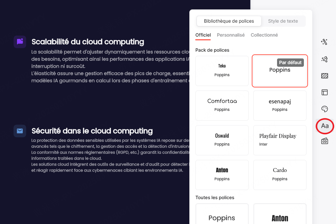Open the layout panel icon
336x224 pixels.
pos(324,92)
